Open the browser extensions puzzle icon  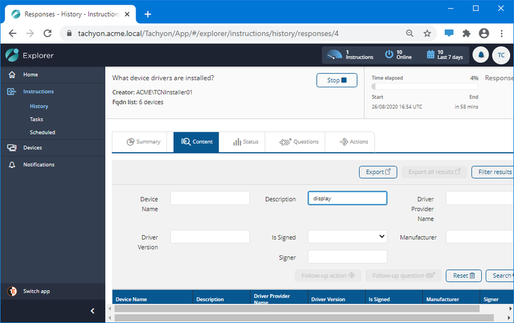tap(466, 33)
